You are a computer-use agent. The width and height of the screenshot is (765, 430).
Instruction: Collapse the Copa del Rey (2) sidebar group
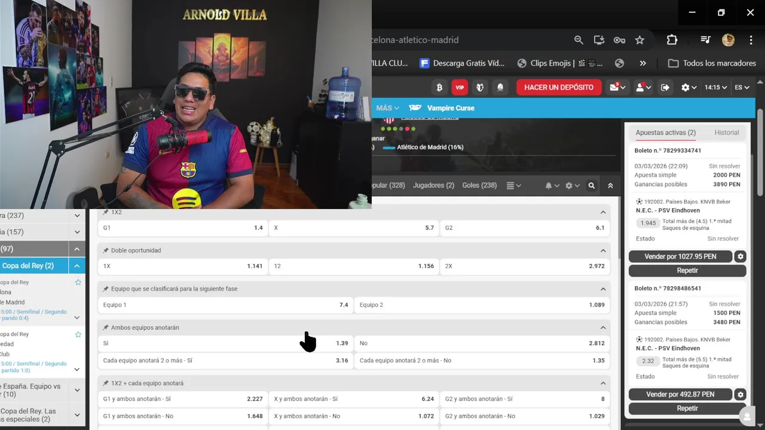pos(77,266)
